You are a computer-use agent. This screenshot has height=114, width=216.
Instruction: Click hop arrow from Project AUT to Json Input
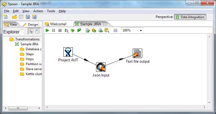[86, 60]
